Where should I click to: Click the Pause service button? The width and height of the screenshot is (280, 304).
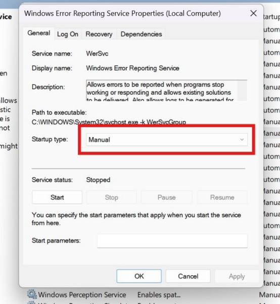click(x=166, y=198)
